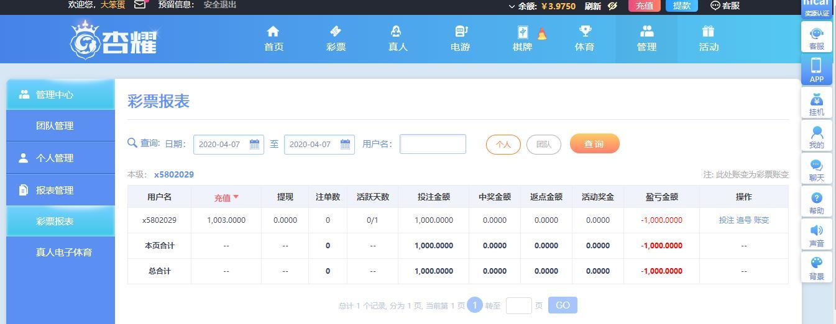836x324 pixels.
Task: Click the orange 查询 button
Action: tap(594, 144)
